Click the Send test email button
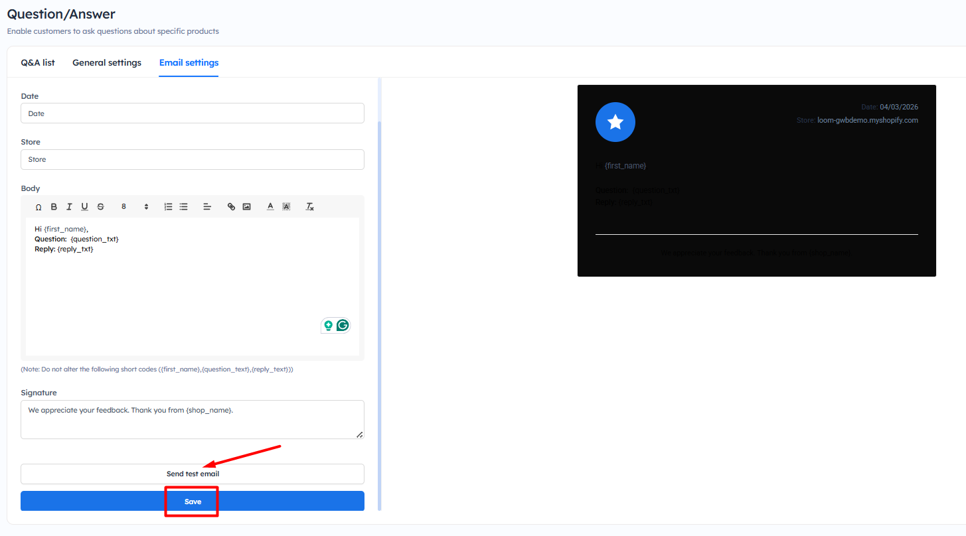The height and width of the screenshot is (536, 966). [x=193, y=474]
